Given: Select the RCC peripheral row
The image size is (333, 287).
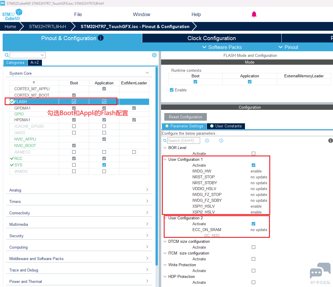Looking at the screenshot, I should [x=79, y=158].
